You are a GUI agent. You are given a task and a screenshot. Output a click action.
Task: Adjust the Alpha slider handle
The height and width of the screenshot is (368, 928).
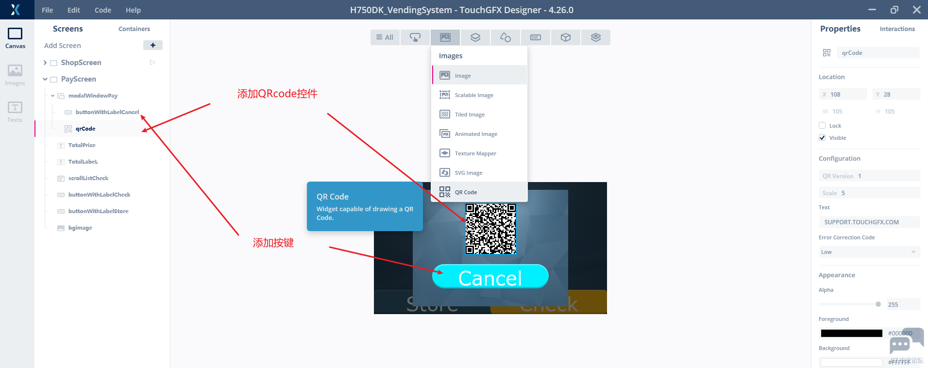878,304
